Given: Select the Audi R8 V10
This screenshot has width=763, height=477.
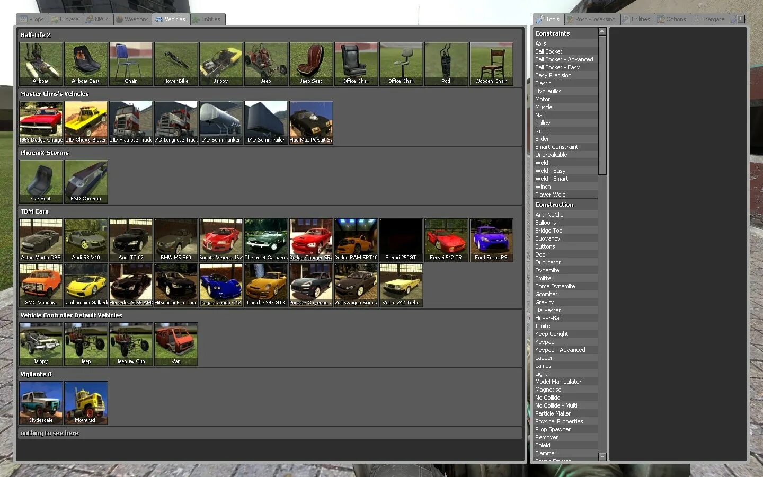Looking at the screenshot, I should 86,240.
